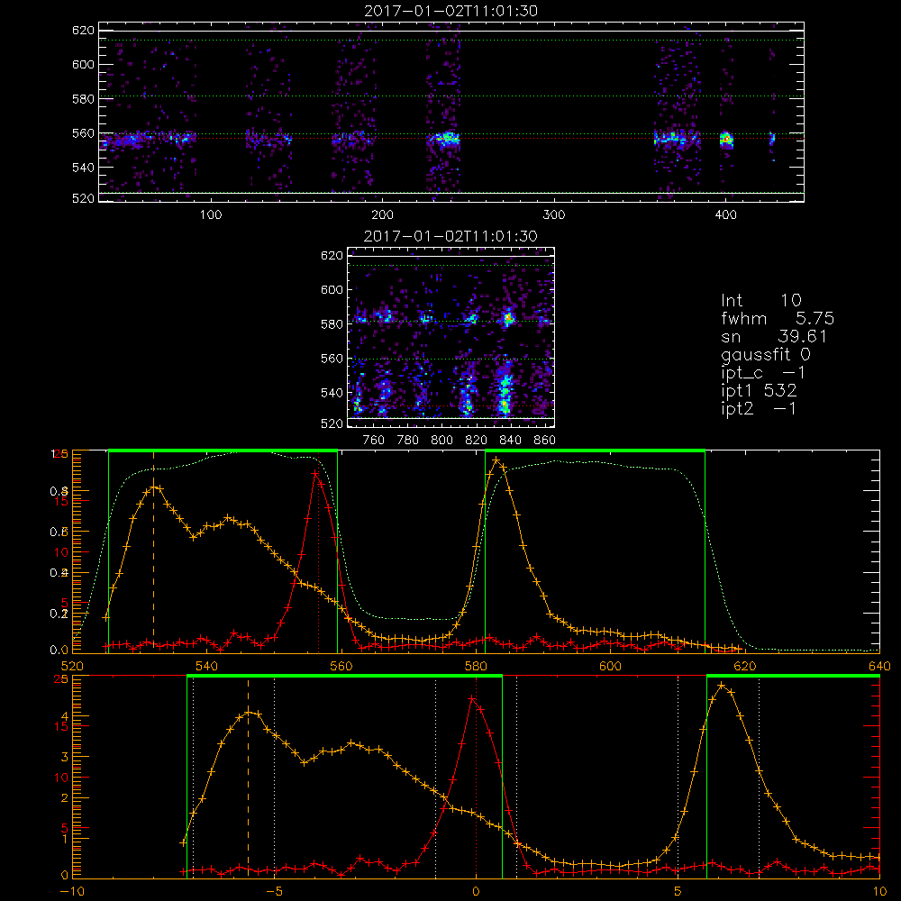Click x-axis label 840 of the middle image
This screenshot has height=901, width=901.
pyautogui.click(x=510, y=441)
